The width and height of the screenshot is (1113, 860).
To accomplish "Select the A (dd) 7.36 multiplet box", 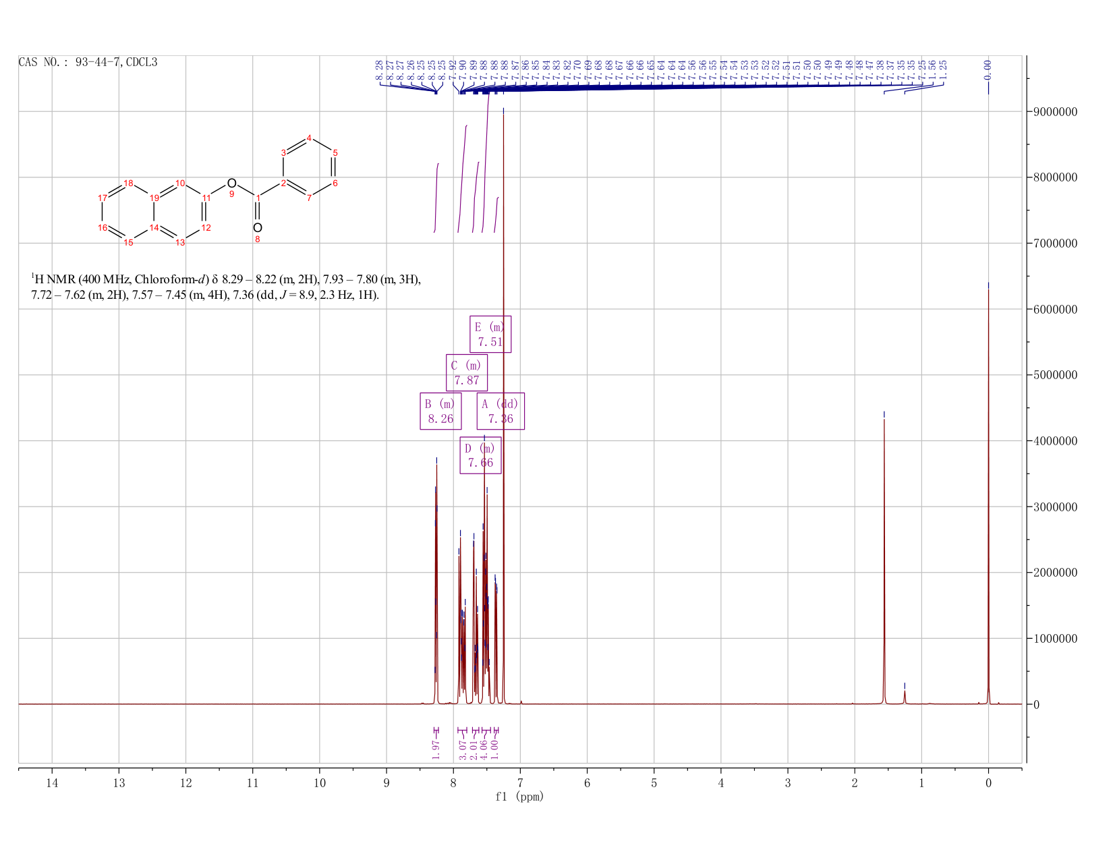I will click(501, 411).
